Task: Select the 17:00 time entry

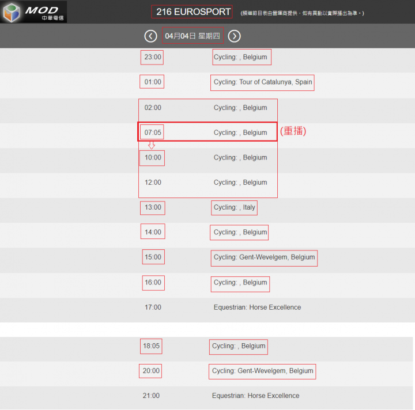Action: tap(153, 307)
